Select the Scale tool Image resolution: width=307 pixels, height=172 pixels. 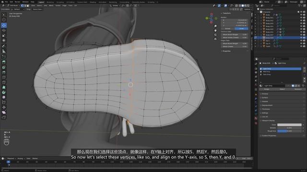(4, 35)
